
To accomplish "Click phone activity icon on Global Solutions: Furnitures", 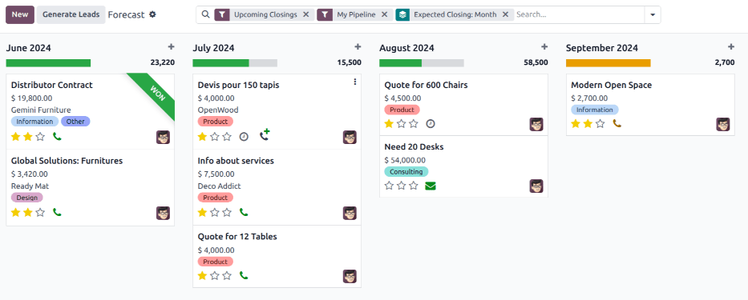I will [57, 212].
